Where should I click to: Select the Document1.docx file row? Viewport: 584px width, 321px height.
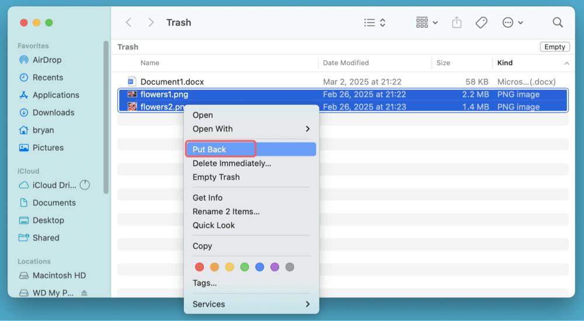click(x=343, y=82)
